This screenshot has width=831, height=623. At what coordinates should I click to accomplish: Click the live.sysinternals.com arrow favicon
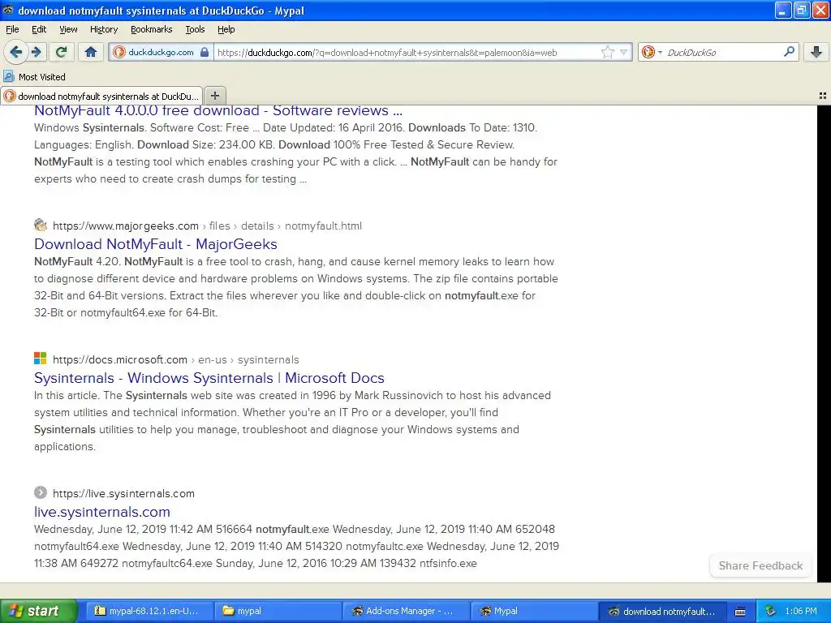pyautogui.click(x=41, y=492)
